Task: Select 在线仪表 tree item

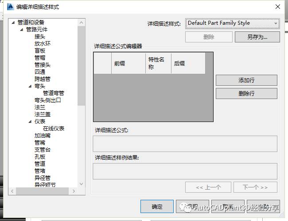Action: click(x=53, y=129)
